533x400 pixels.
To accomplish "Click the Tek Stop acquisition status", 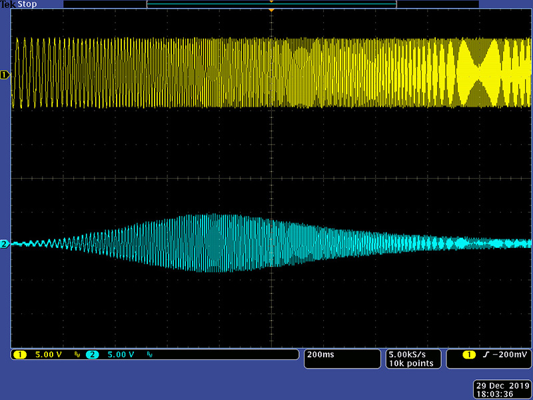I will point(19,4).
